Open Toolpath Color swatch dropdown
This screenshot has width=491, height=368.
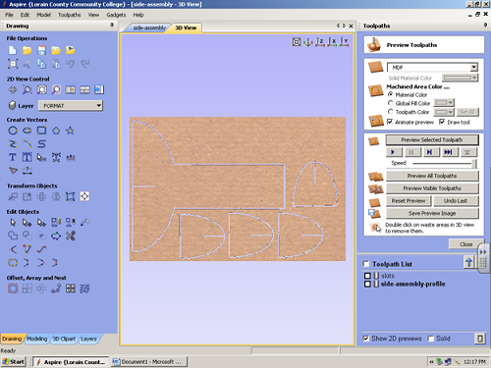(x=444, y=112)
